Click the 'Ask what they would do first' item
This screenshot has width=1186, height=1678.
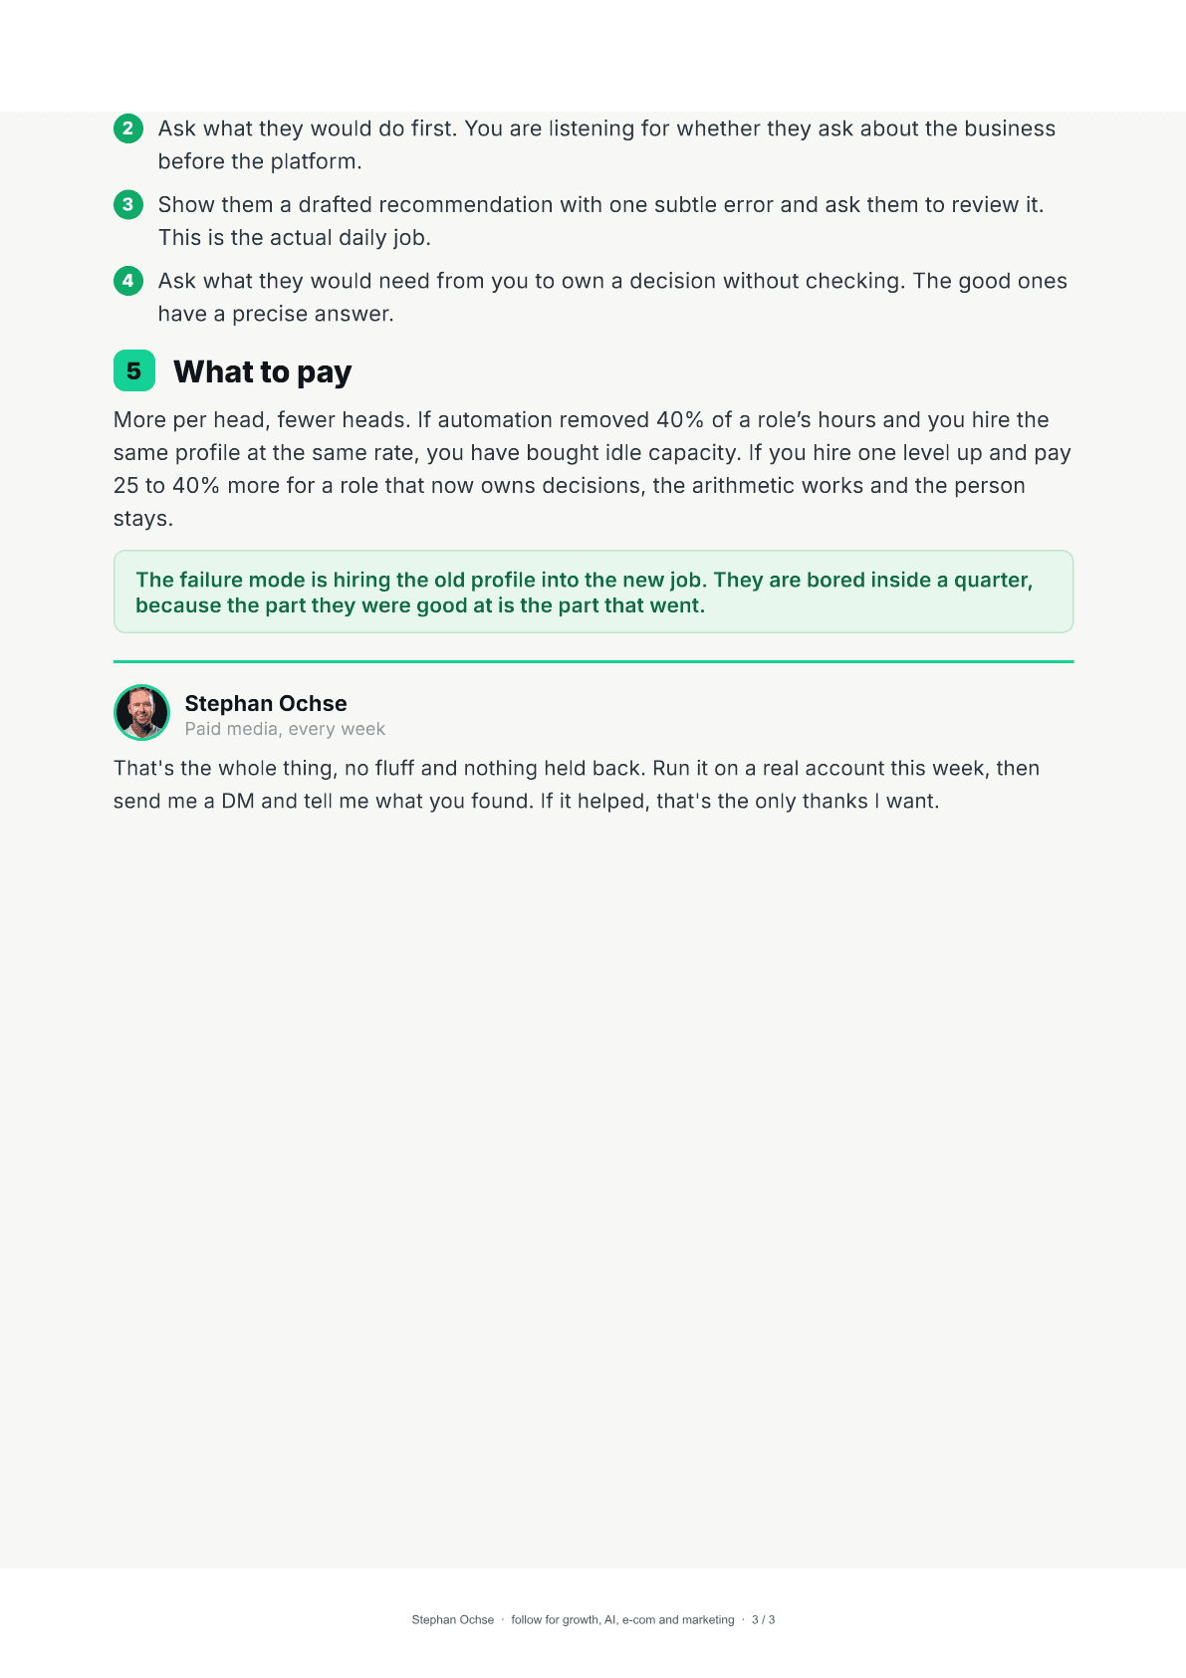tap(606, 144)
